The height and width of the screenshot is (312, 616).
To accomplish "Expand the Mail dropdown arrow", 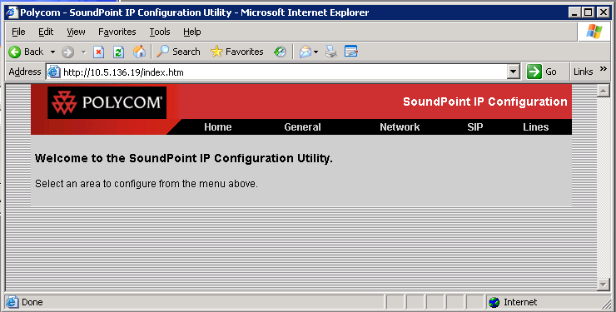I will coord(315,52).
